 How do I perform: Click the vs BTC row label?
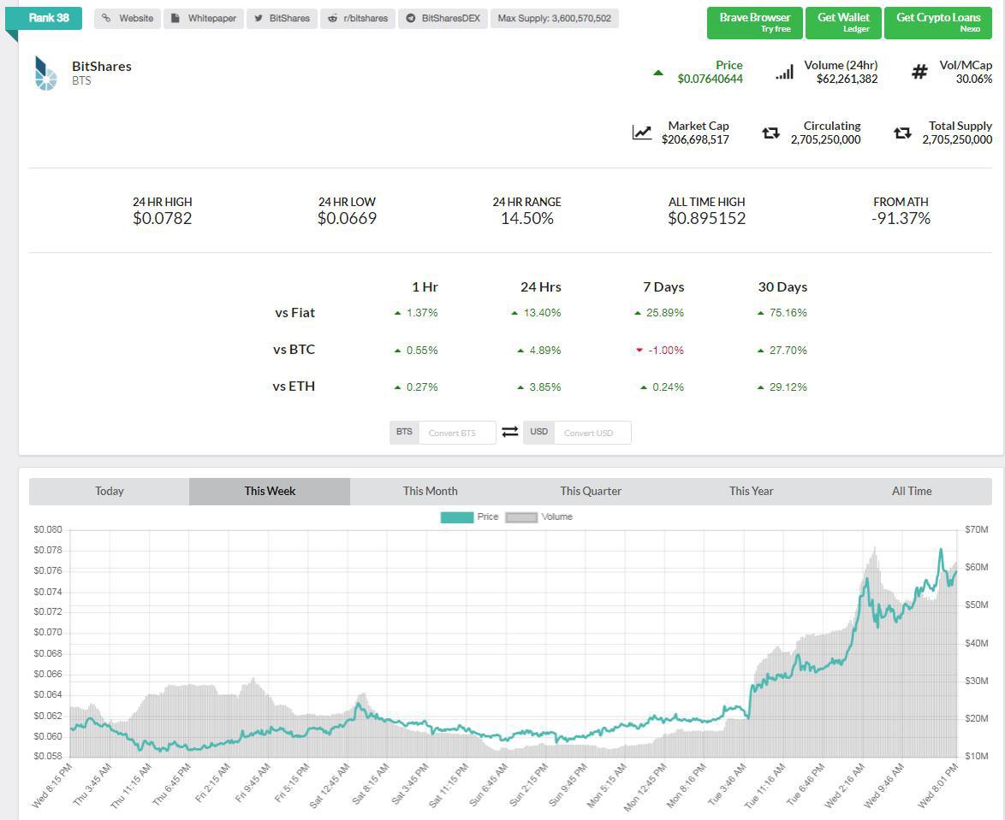pyautogui.click(x=294, y=350)
